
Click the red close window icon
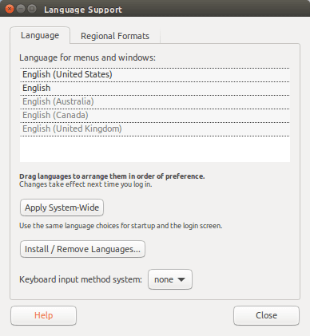pyautogui.click(x=10, y=9)
